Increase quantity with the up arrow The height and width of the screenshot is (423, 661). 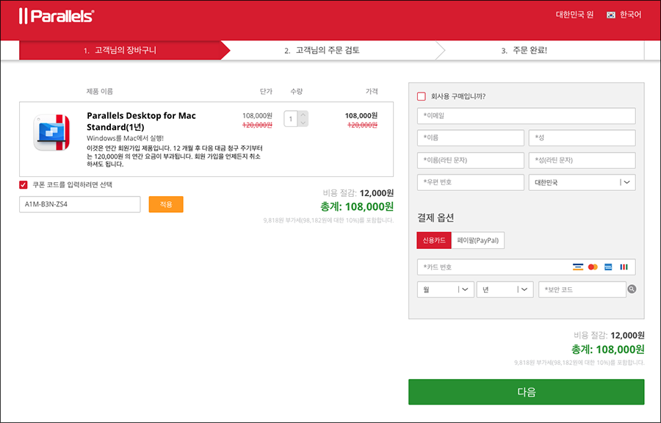click(x=303, y=115)
